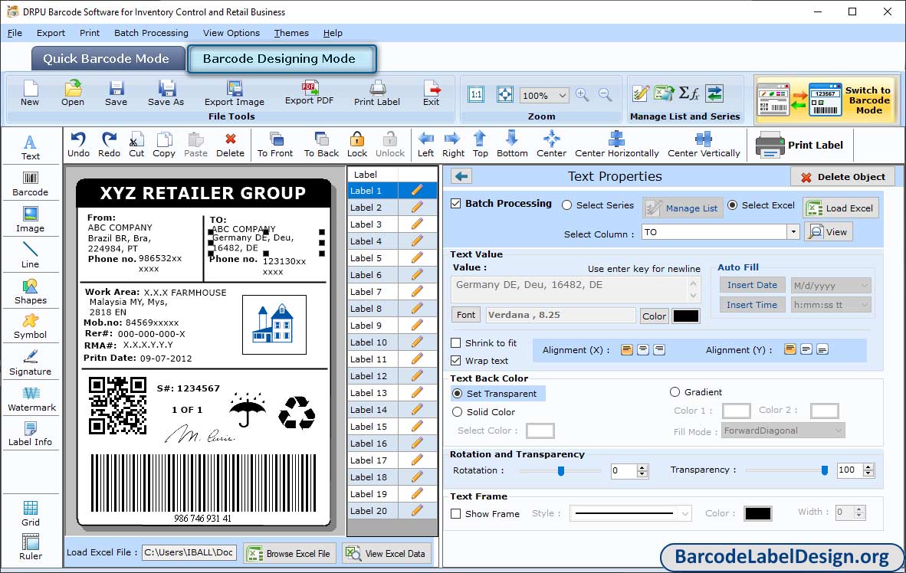906x573 pixels.
Task: Click Export PDF in File Tools
Action: [x=310, y=93]
